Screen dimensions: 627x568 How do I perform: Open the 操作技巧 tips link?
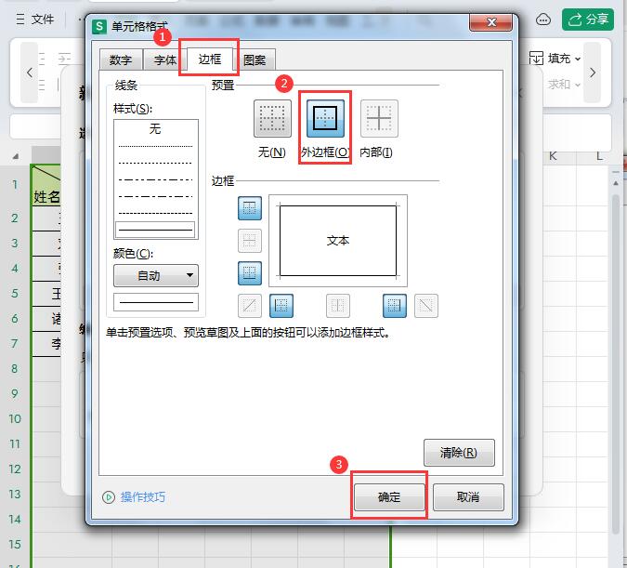pos(135,497)
